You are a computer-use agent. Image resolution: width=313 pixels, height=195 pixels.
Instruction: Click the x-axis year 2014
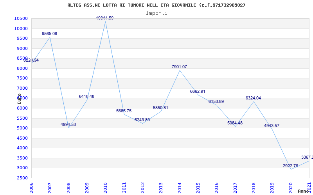[180, 188]
